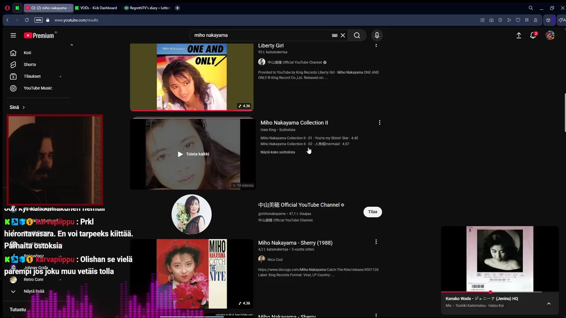Viewport: 566px width, 318px height.
Task: Switch to RegrettiTV's diary Letterboxd tab
Action: pos(147,8)
